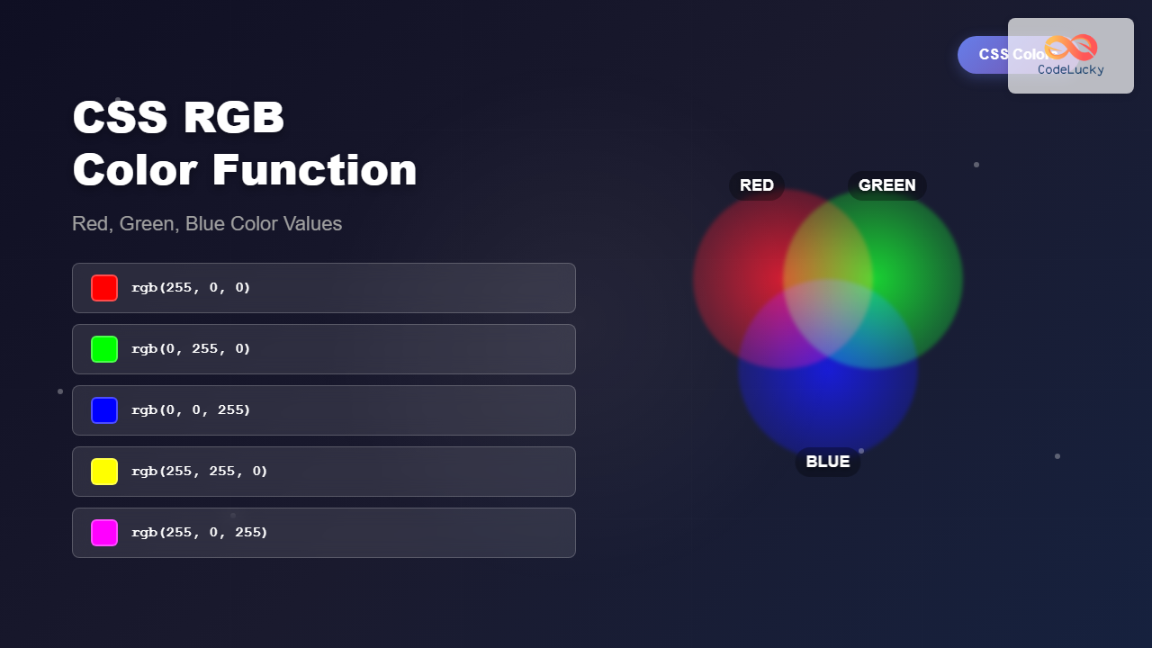Click the rgb(255, 0, 255) code text
This screenshot has height=648, width=1152.
pyautogui.click(x=200, y=533)
